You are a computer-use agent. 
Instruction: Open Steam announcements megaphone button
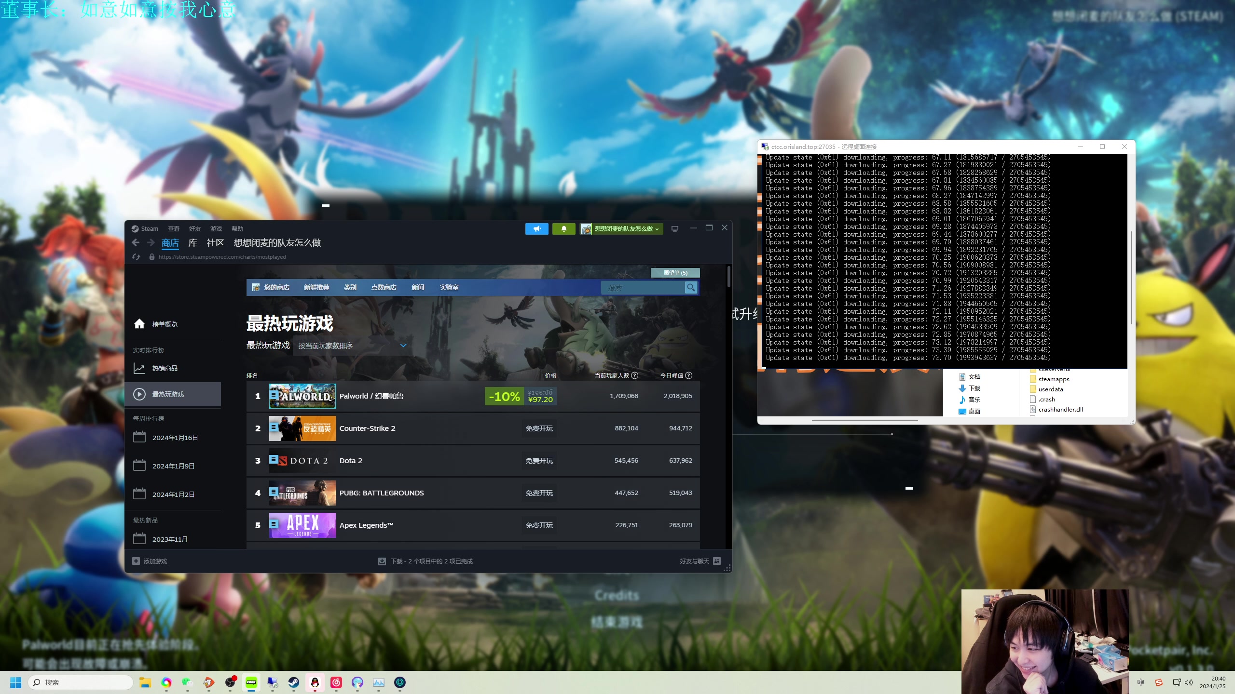[x=536, y=229]
